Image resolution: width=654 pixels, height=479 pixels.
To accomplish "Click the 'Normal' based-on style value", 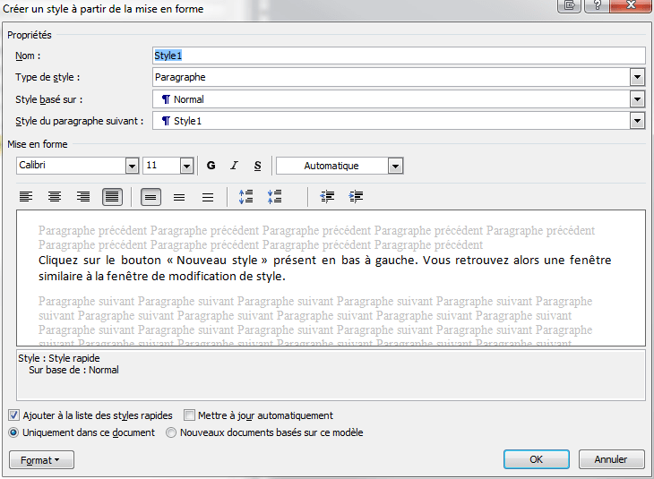I will pyautogui.click(x=188, y=99).
